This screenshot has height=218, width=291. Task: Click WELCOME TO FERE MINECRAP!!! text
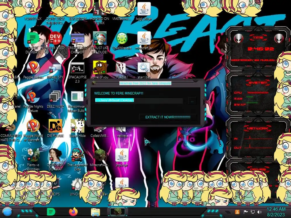[119, 93]
